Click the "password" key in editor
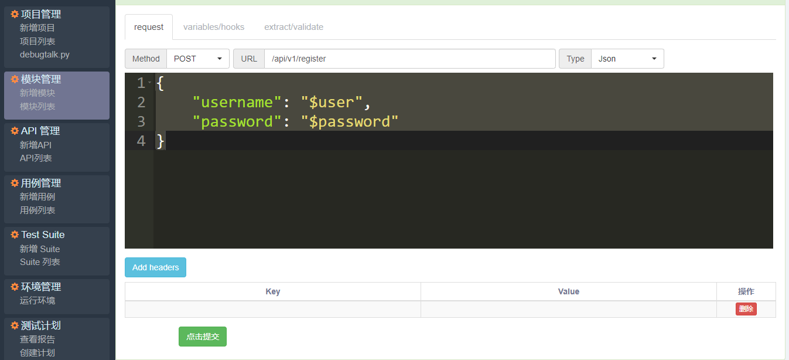This screenshot has height=360, width=789. pyautogui.click(x=237, y=122)
